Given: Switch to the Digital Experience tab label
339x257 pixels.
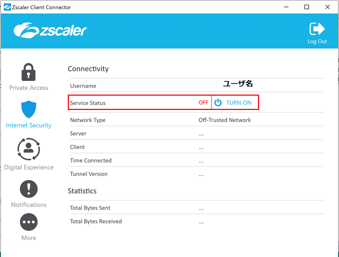Looking at the screenshot, I should (29, 167).
